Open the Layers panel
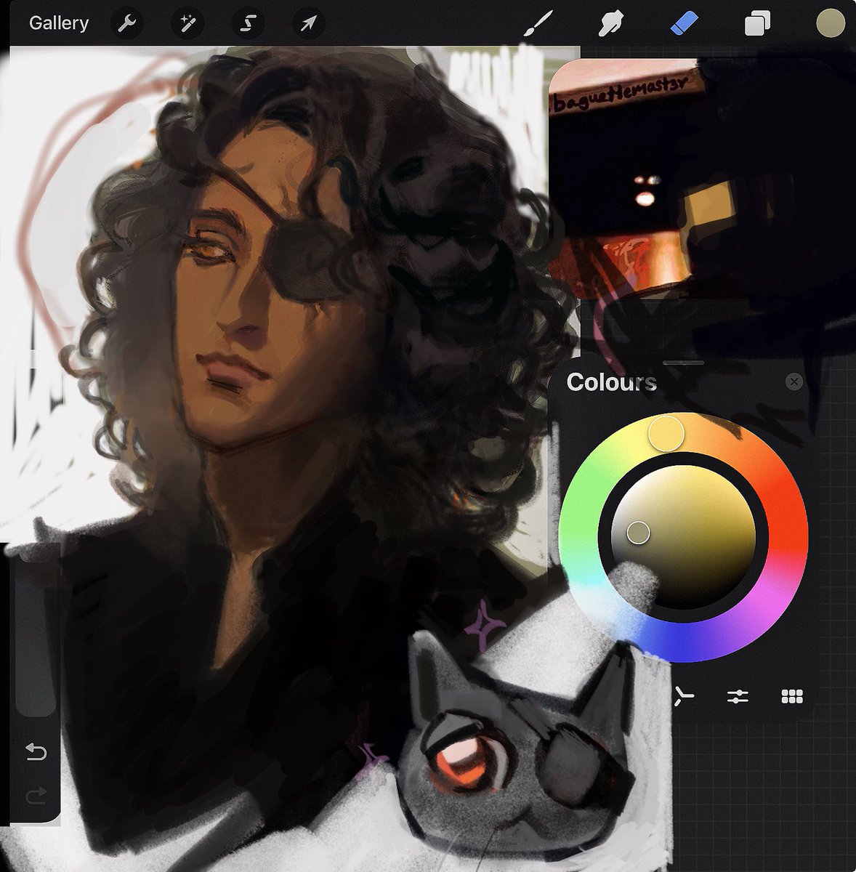 (757, 24)
